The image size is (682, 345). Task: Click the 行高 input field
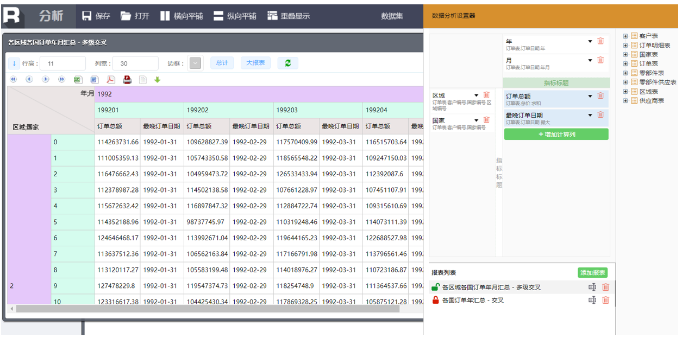tap(62, 63)
